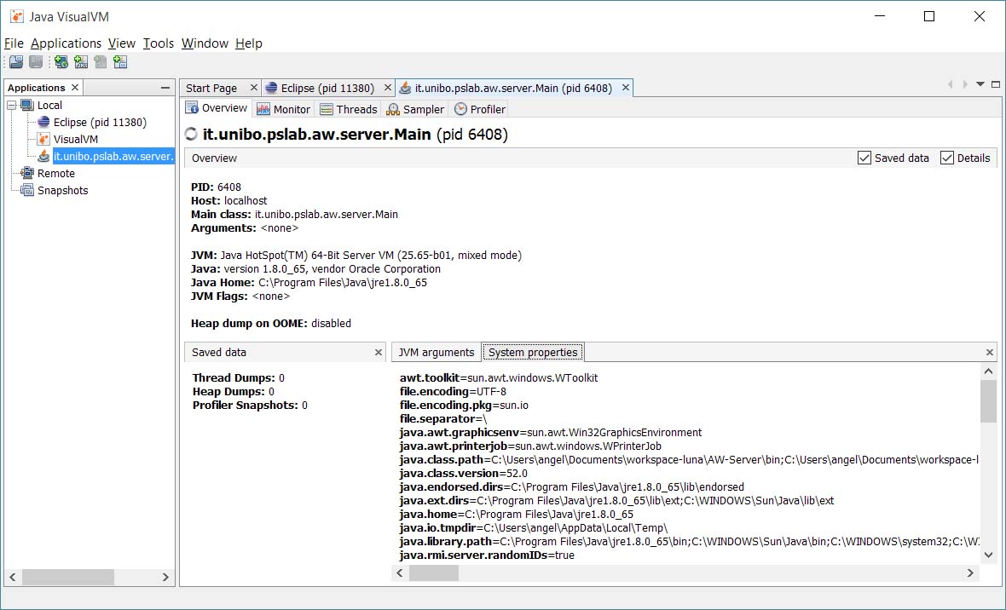Click down arrow of properties vertical scrollbar
1006x610 pixels.
[x=989, y=555]
